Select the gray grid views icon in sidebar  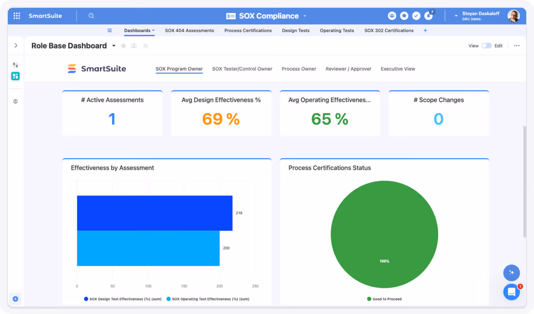(15, 65)
